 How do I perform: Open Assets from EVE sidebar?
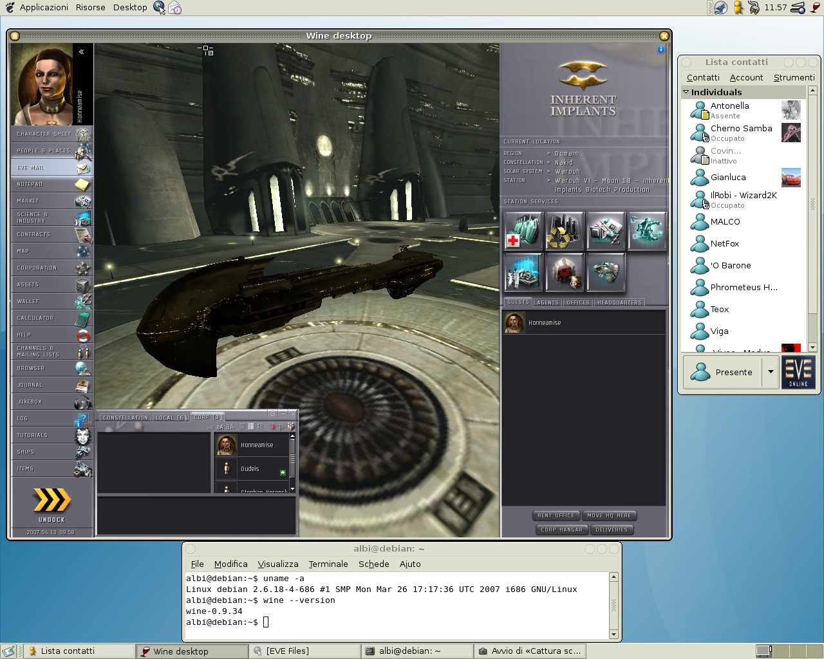point(52,284)
